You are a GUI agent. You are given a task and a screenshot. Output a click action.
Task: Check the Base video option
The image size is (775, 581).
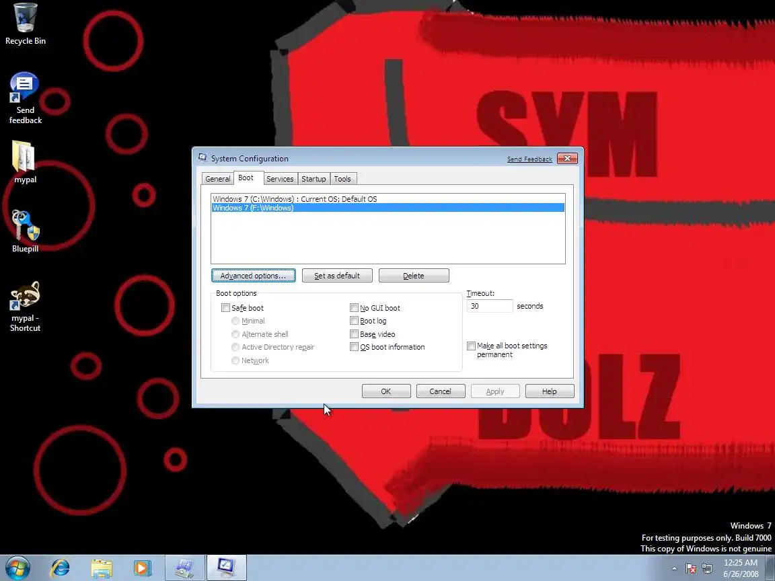tap(354, 334)
